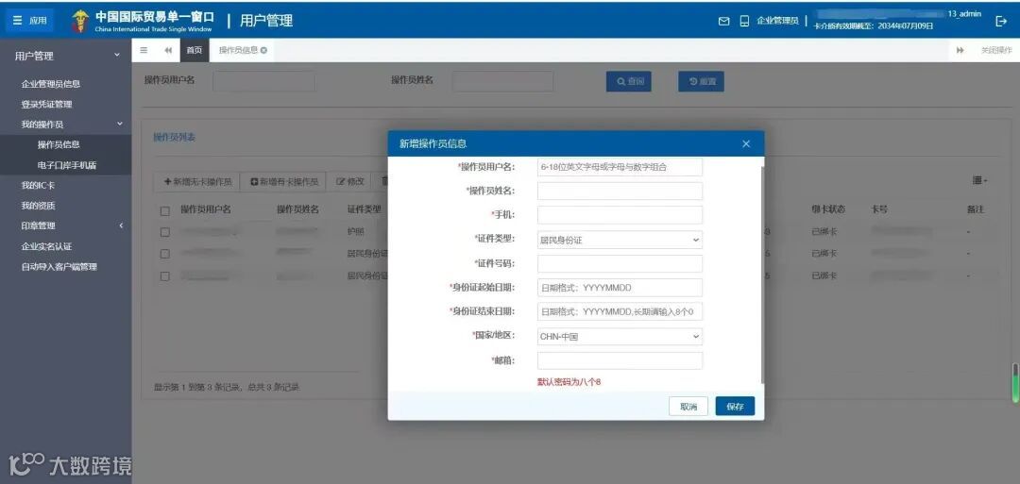
Task: Open 电子口岸手机盾 in the sidebar
Action: [x=67, y=165]
